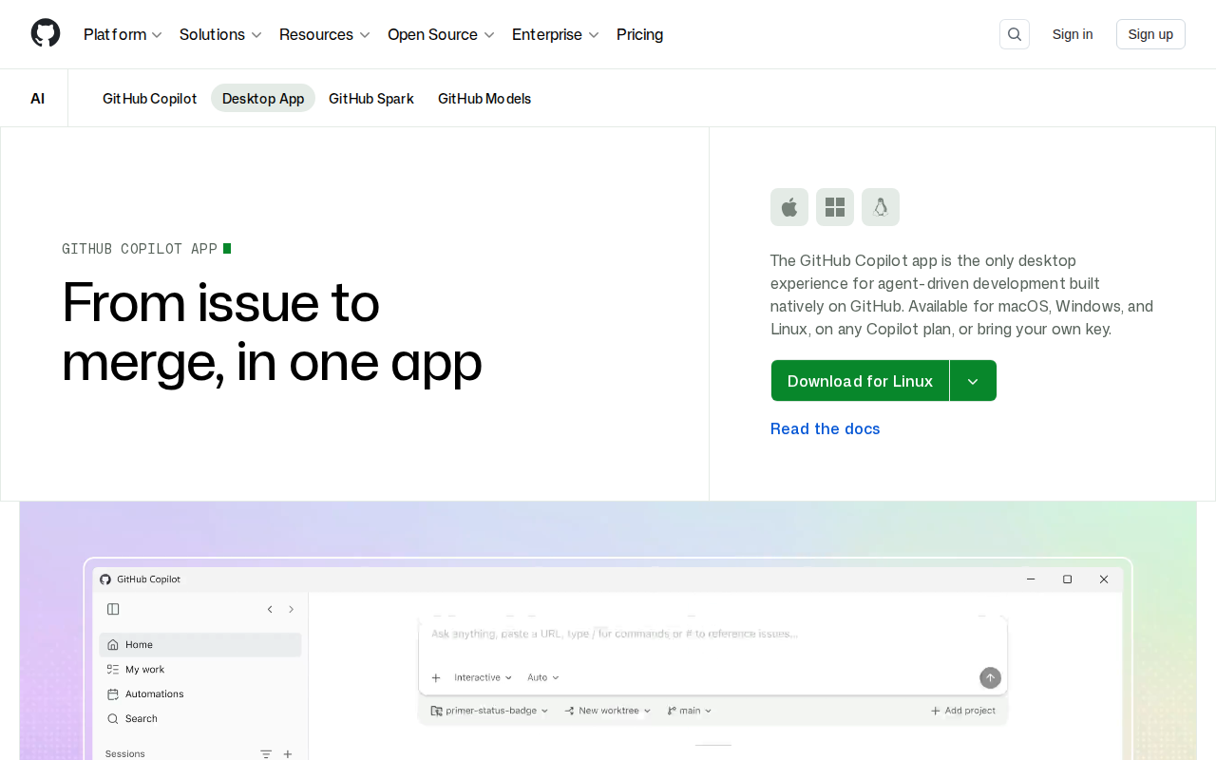Open the Interactive mode dropdown

tap(483, 677)
